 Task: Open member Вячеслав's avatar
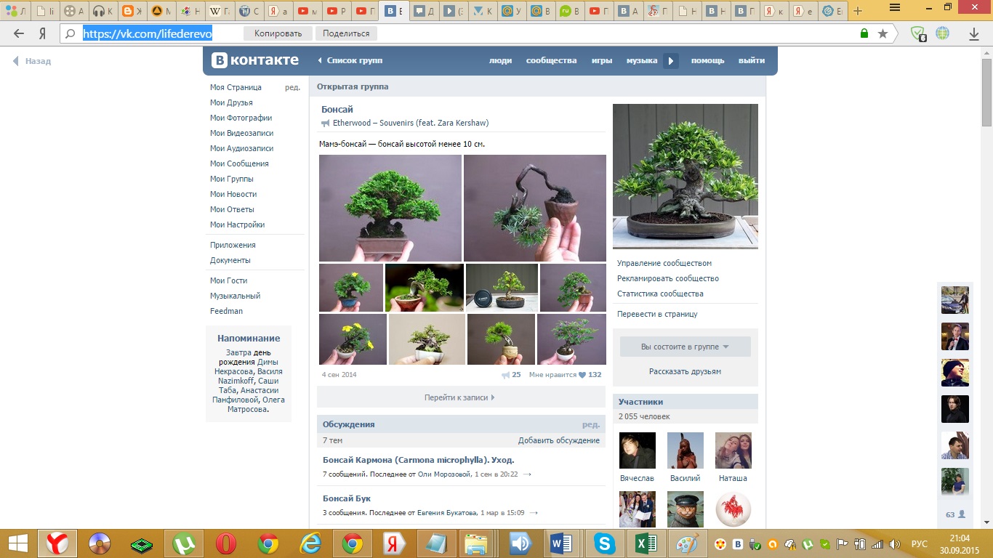point(638,450)
